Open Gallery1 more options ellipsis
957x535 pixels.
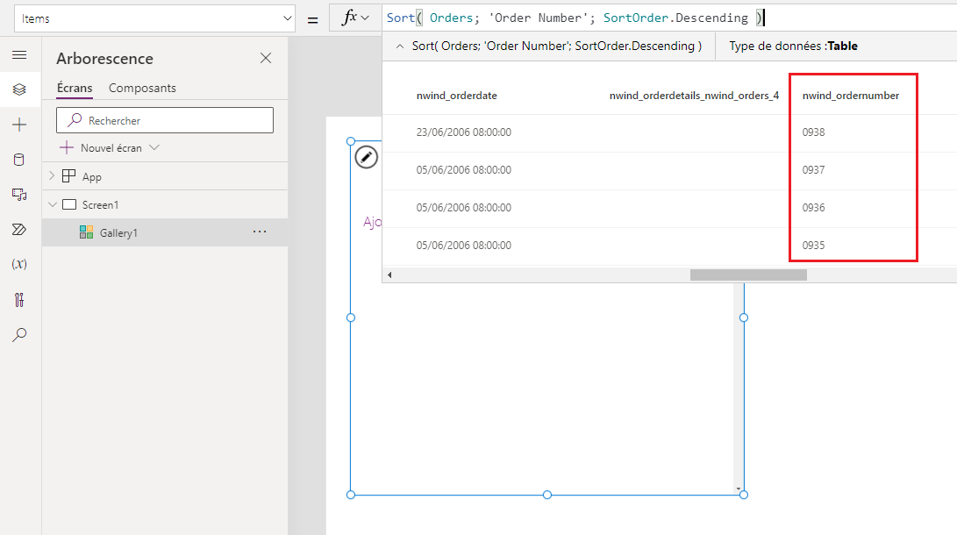pyautogui.click(x=260, y=232)
